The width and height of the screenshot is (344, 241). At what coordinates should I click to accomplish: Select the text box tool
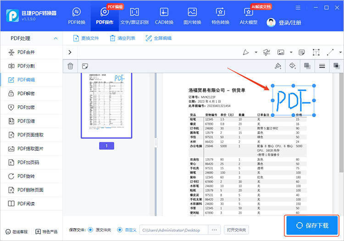coord(316,52)
